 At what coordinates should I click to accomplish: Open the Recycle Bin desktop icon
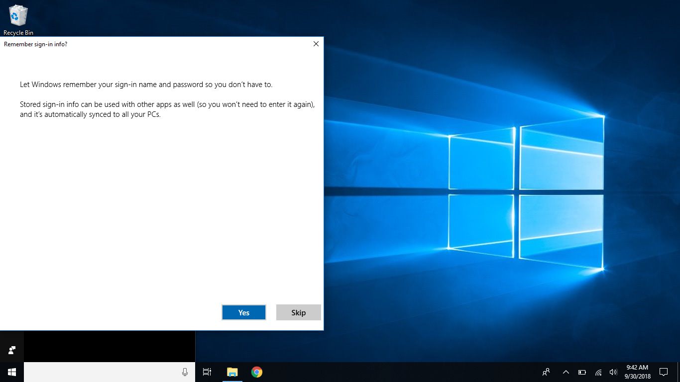18,20
